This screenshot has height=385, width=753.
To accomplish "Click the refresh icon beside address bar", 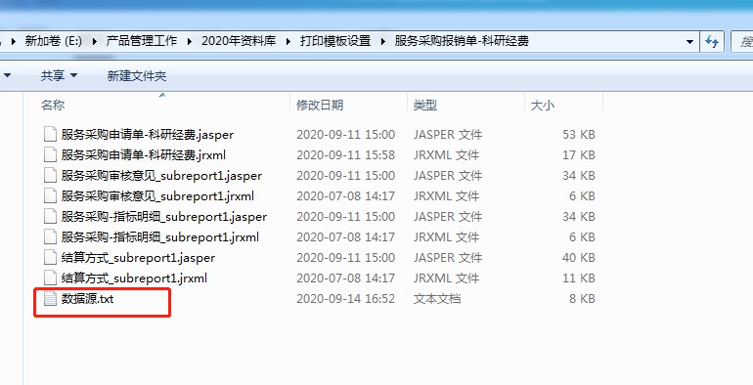I will tap(712, 42).
